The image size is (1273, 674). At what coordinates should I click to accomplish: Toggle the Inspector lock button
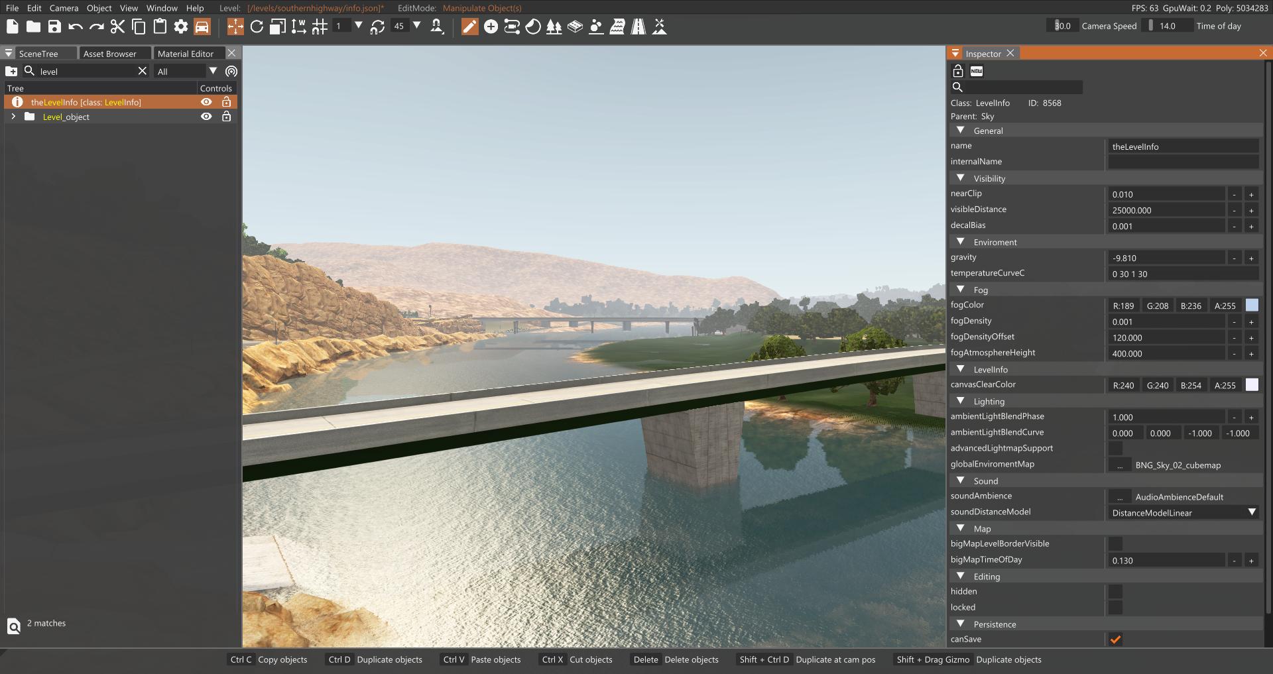957,71
